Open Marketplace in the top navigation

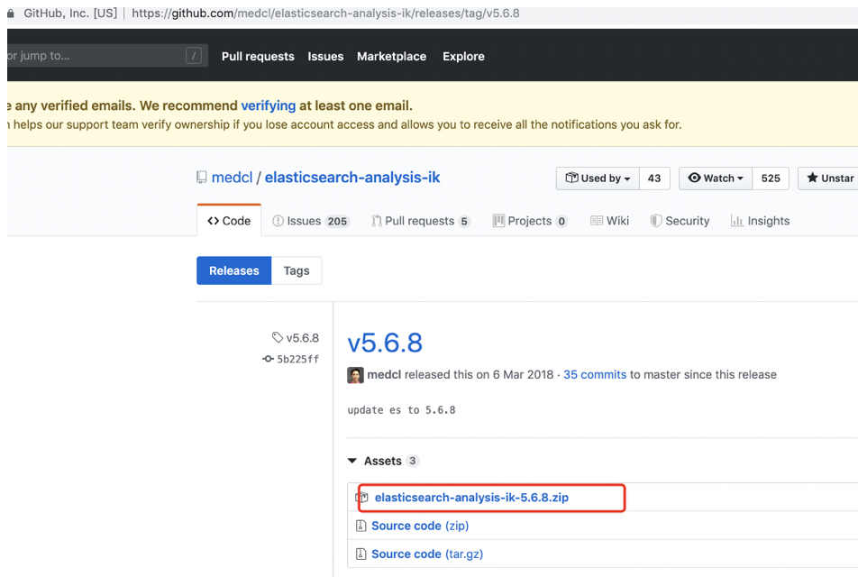click(392, 57)
